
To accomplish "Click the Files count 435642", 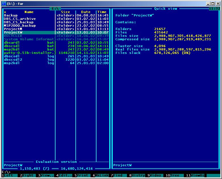I will coord(161,32).
